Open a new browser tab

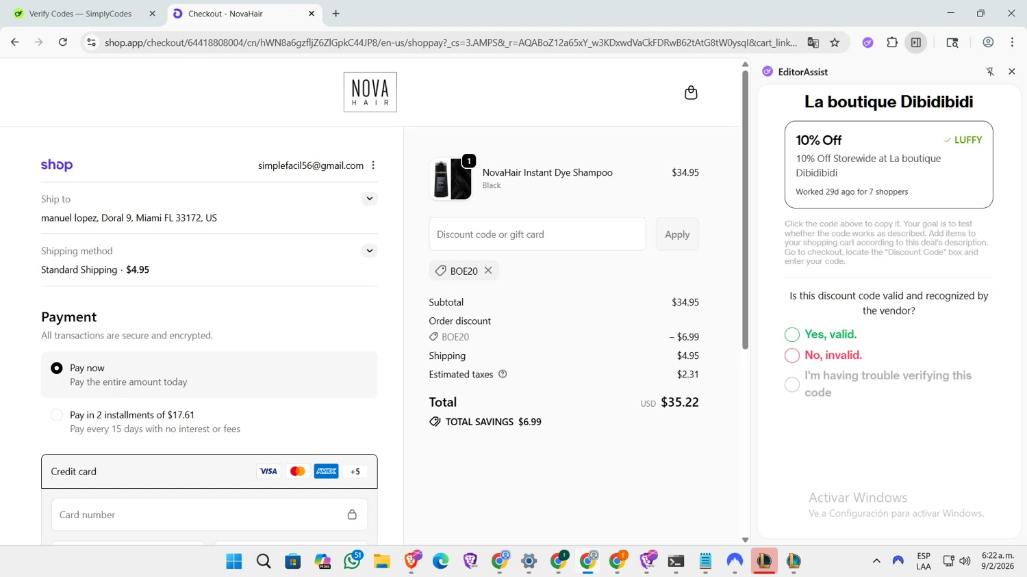point(336,14)
